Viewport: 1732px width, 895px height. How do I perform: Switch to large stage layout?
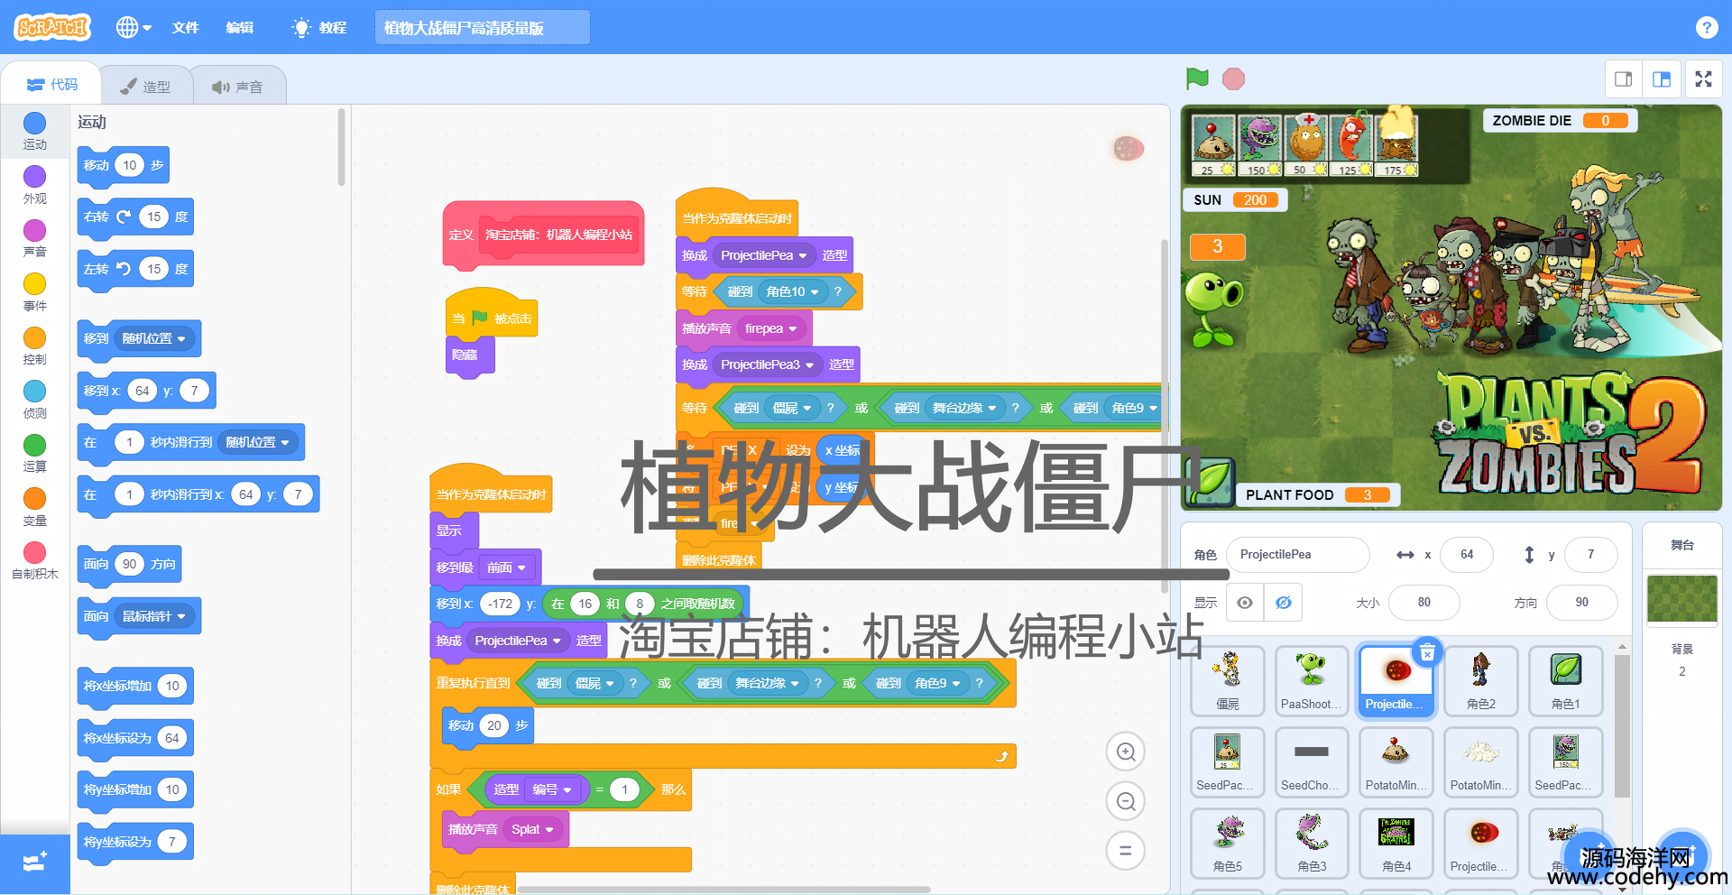(1662, 79)
